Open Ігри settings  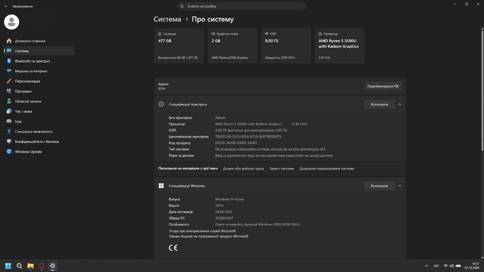(39, 121)
